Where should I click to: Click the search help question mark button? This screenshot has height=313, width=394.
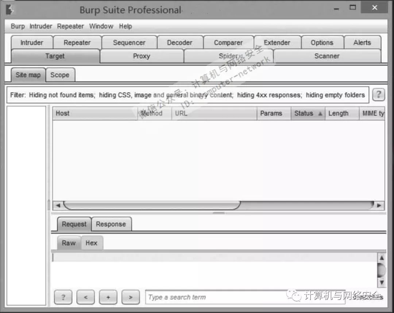click(63, 297)
